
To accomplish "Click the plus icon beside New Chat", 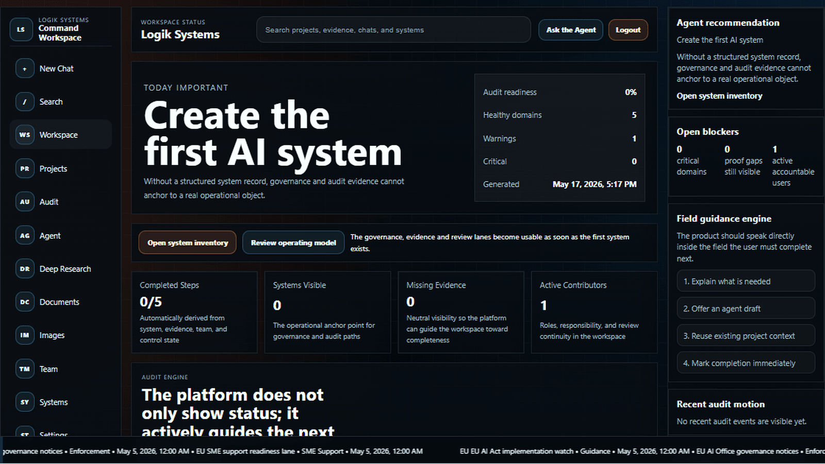I will pyautogui.click(x=25, y=69).
